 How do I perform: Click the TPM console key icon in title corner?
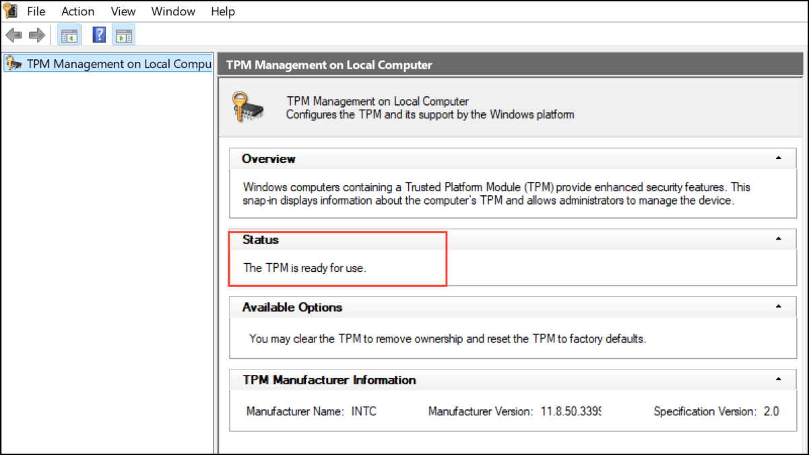click(9, 11)
